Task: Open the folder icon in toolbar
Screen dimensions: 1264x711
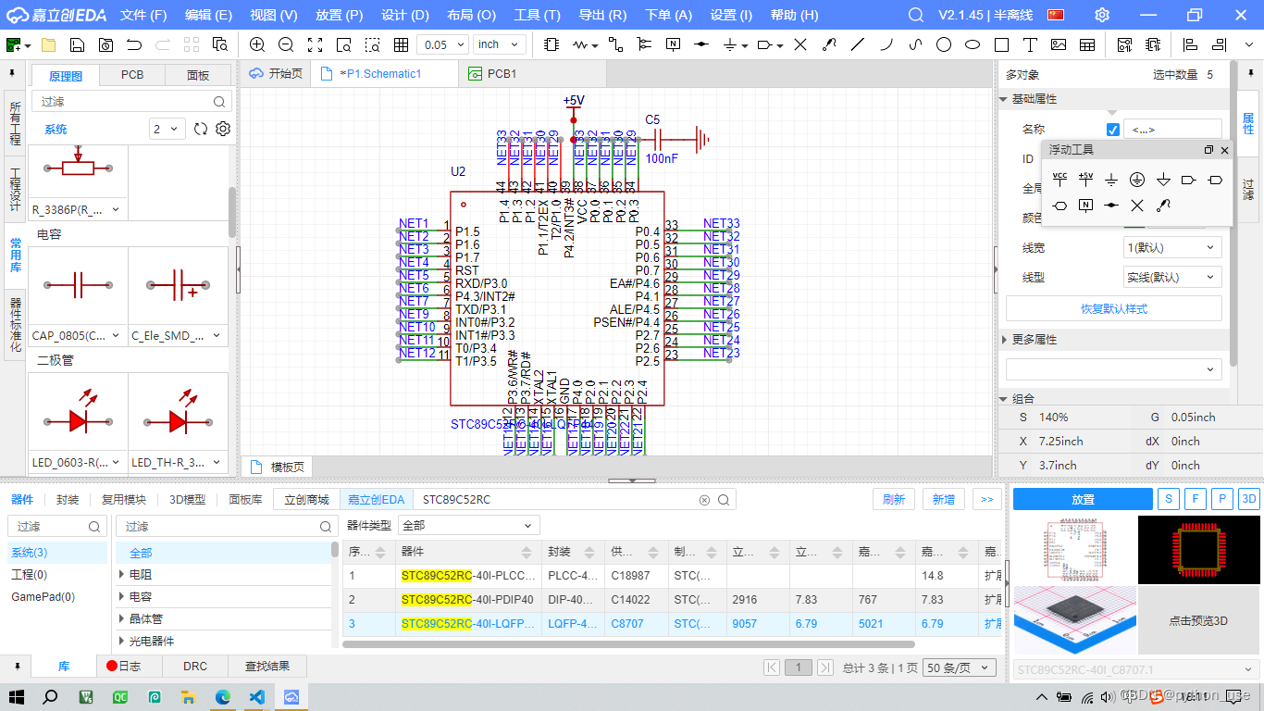Action: point(48,44)
